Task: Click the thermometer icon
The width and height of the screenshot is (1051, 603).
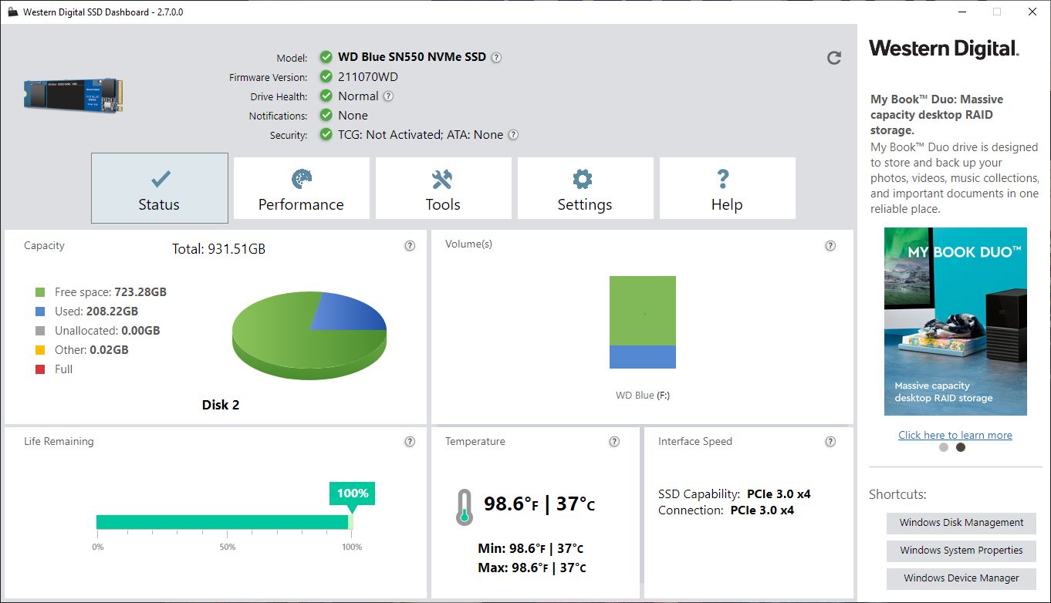Action: click(464, 507)
